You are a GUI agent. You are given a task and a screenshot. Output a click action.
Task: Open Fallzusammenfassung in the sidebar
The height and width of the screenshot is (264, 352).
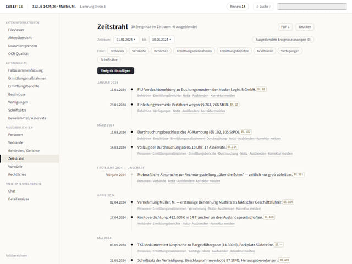(x=25, y=70)
